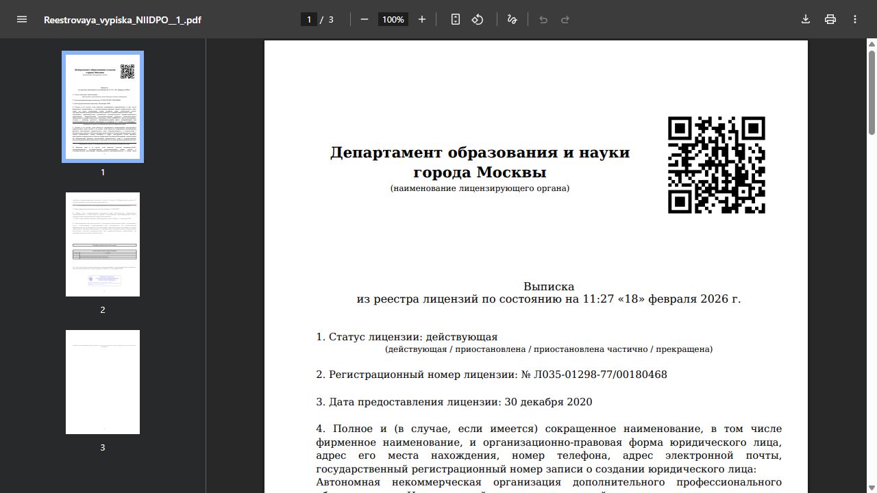Click the page label '2' under thumbnail

coord(103,309)
